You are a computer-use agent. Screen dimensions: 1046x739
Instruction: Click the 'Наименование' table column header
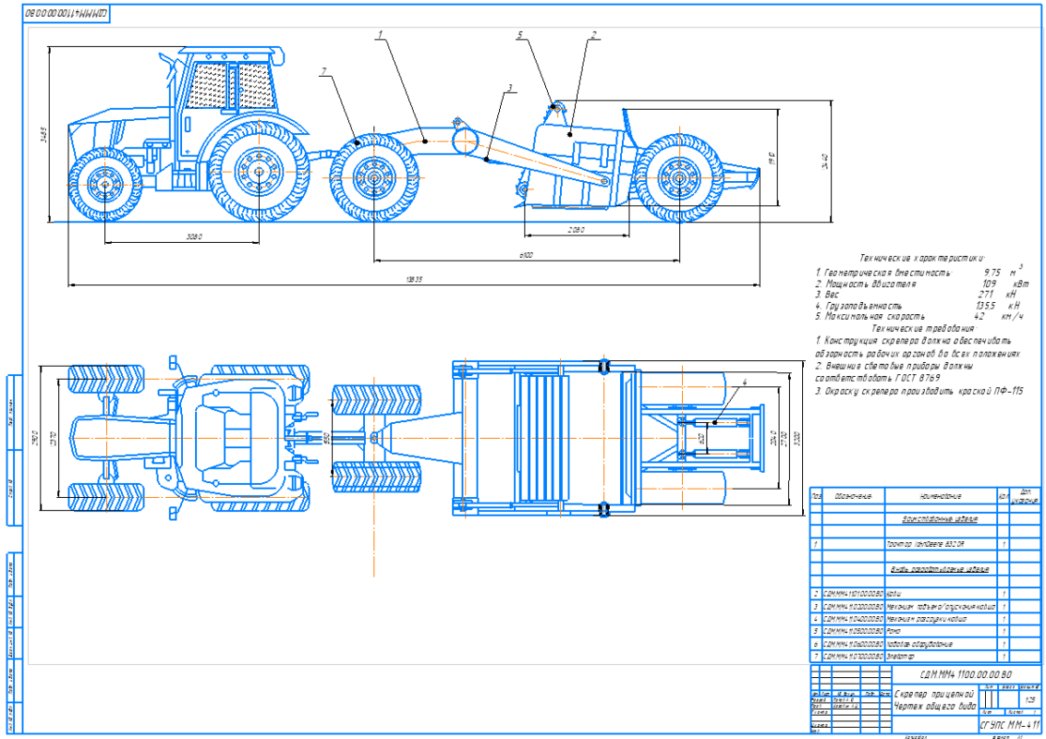point(941,496)
